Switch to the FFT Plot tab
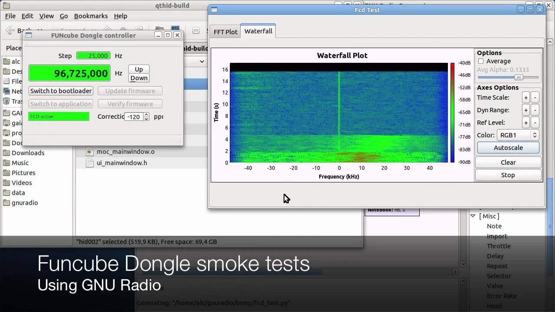Screen dimensions: 555x312 (x=225, y=32)
